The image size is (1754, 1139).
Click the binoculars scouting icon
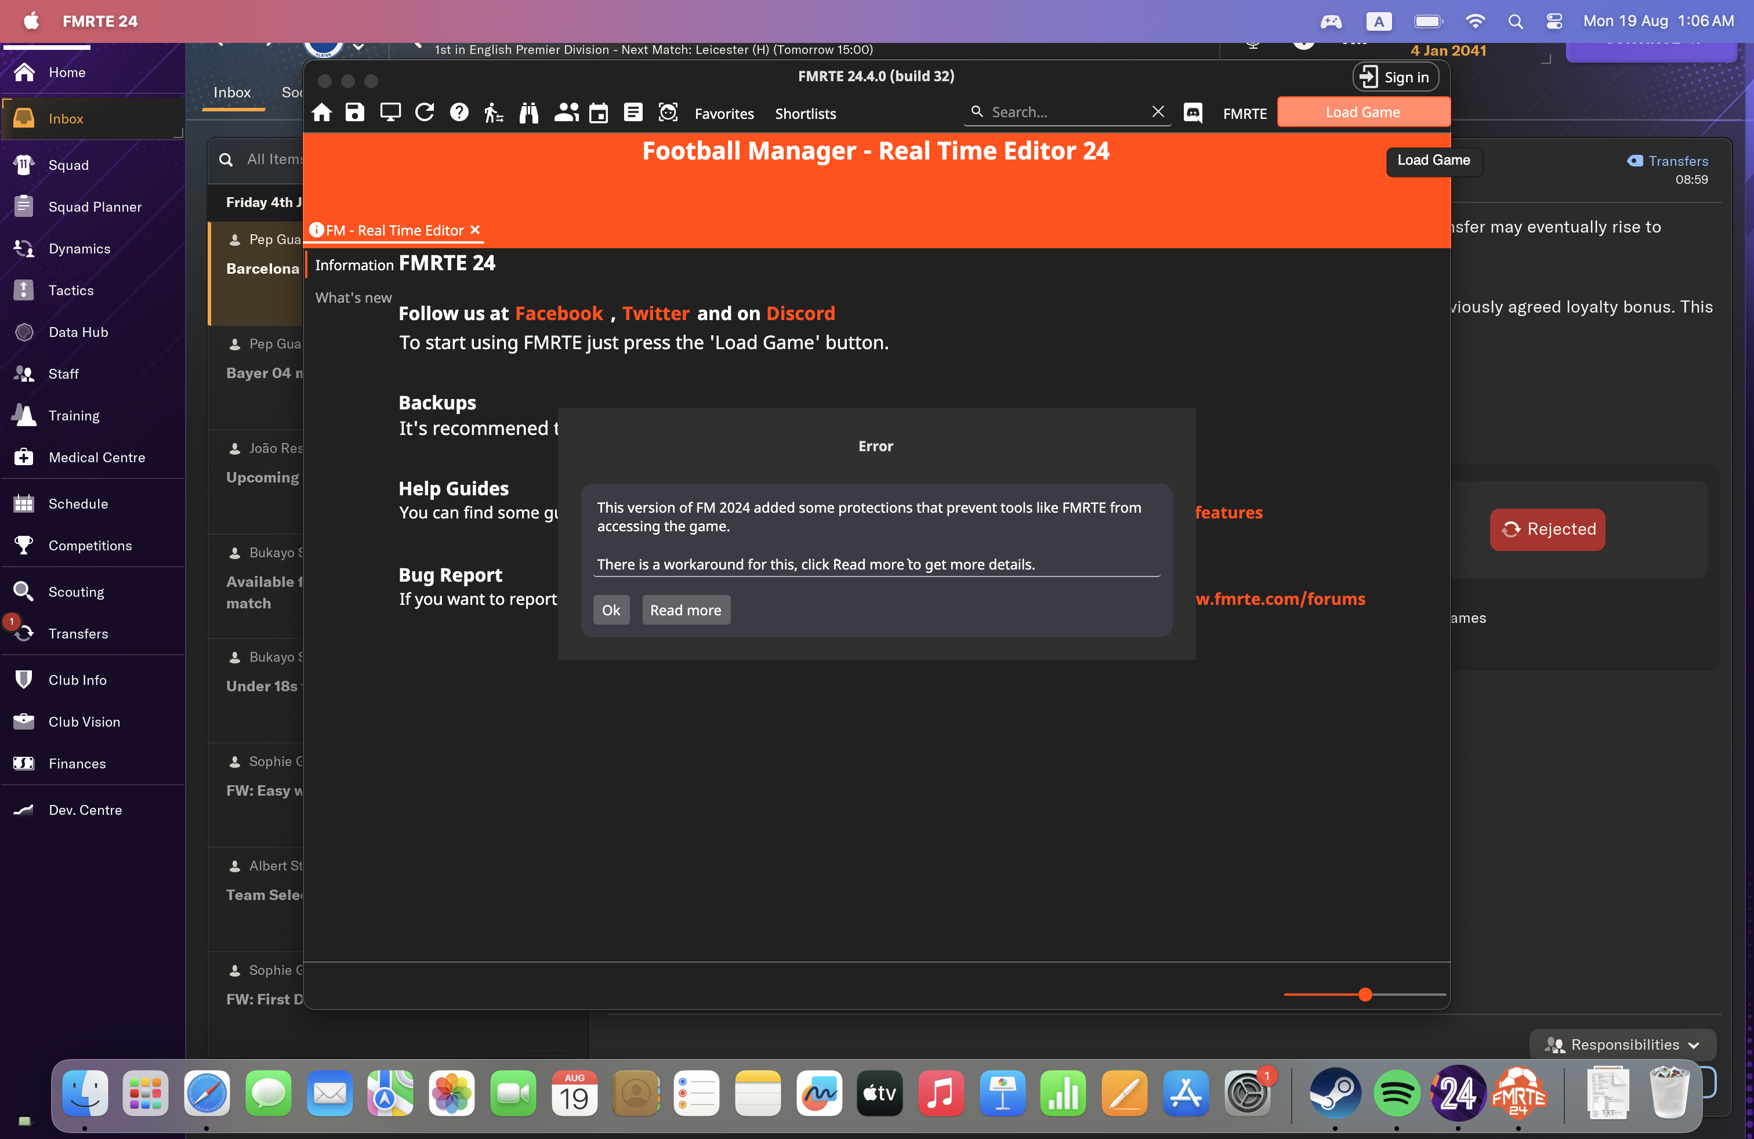529,113
